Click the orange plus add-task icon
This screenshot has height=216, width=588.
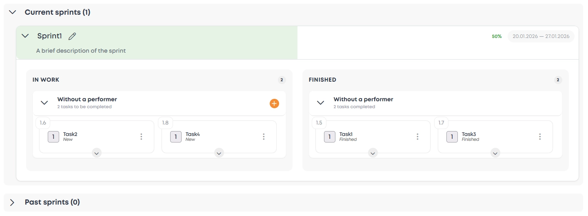[274, 103]
